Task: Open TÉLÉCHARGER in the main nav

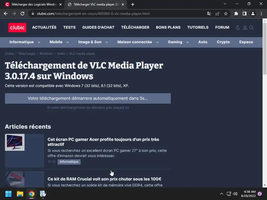Action: point(135,27)
